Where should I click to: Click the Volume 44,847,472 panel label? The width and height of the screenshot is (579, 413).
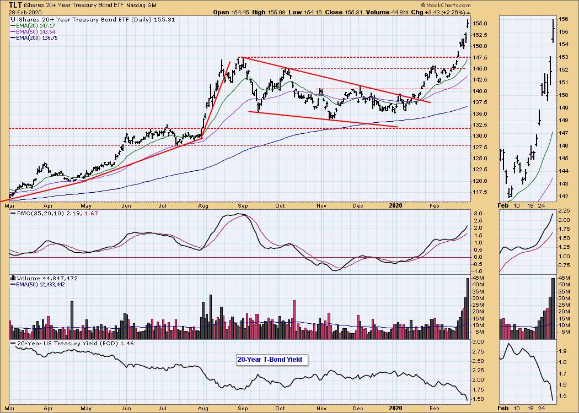pos(47,279)
